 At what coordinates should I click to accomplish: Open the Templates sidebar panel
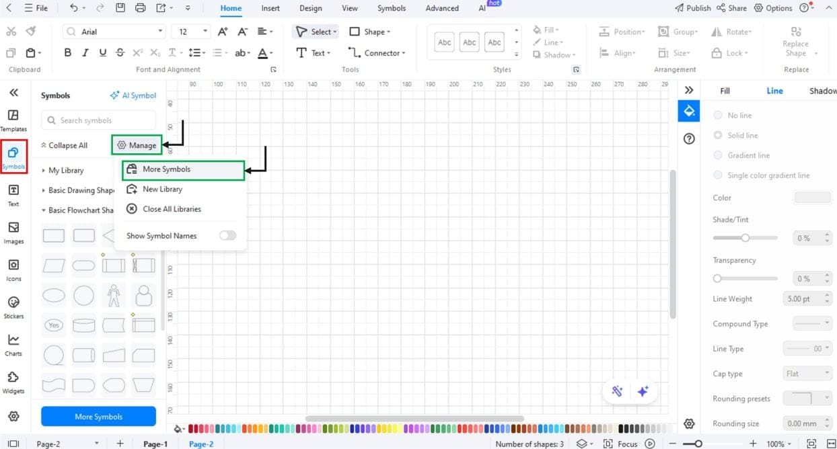pos(13,120)
